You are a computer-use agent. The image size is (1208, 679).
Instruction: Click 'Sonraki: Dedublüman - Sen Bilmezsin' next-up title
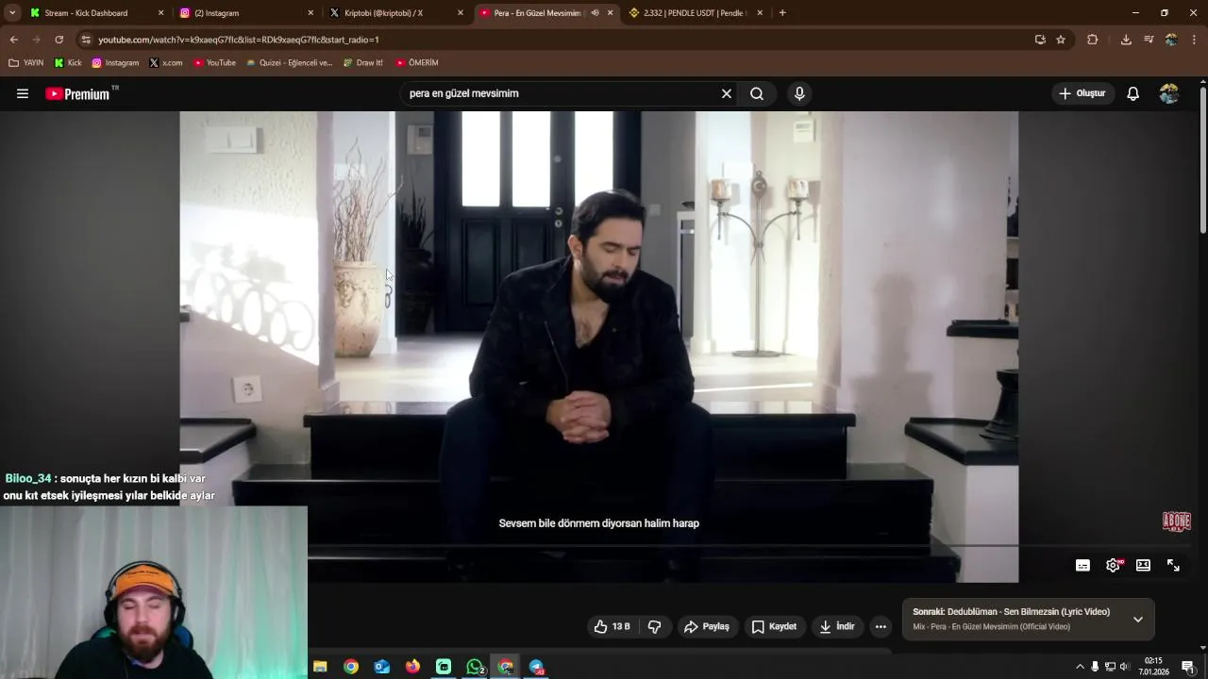pos(1011,612)
